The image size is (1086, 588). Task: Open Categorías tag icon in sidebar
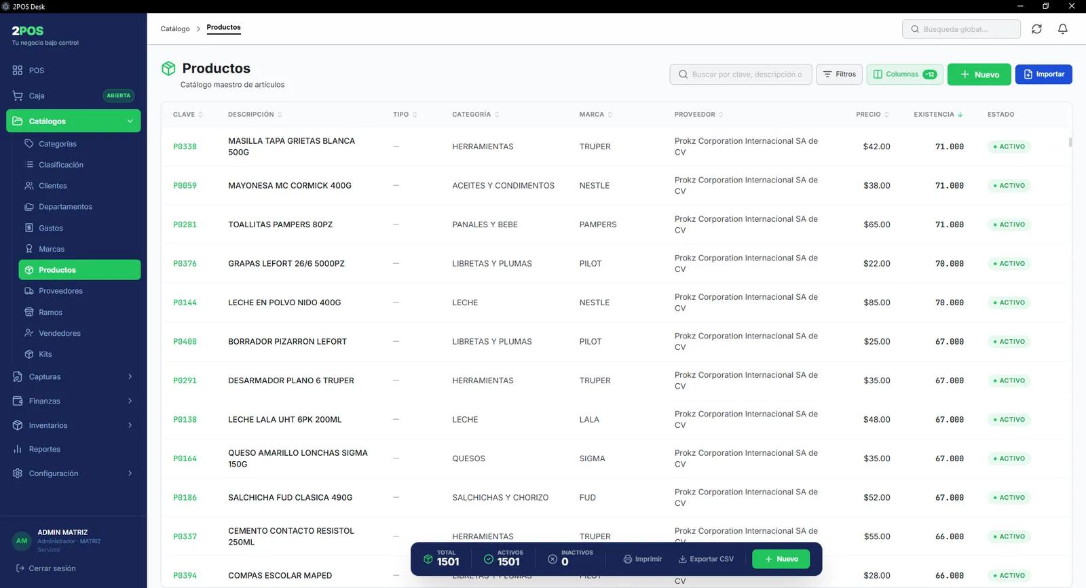coord(29,144)
